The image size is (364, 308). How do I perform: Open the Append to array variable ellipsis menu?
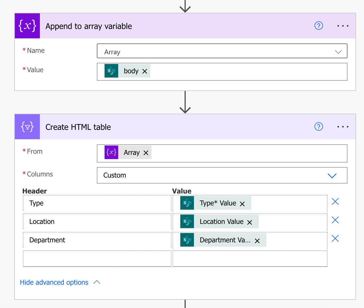(343, 26)
